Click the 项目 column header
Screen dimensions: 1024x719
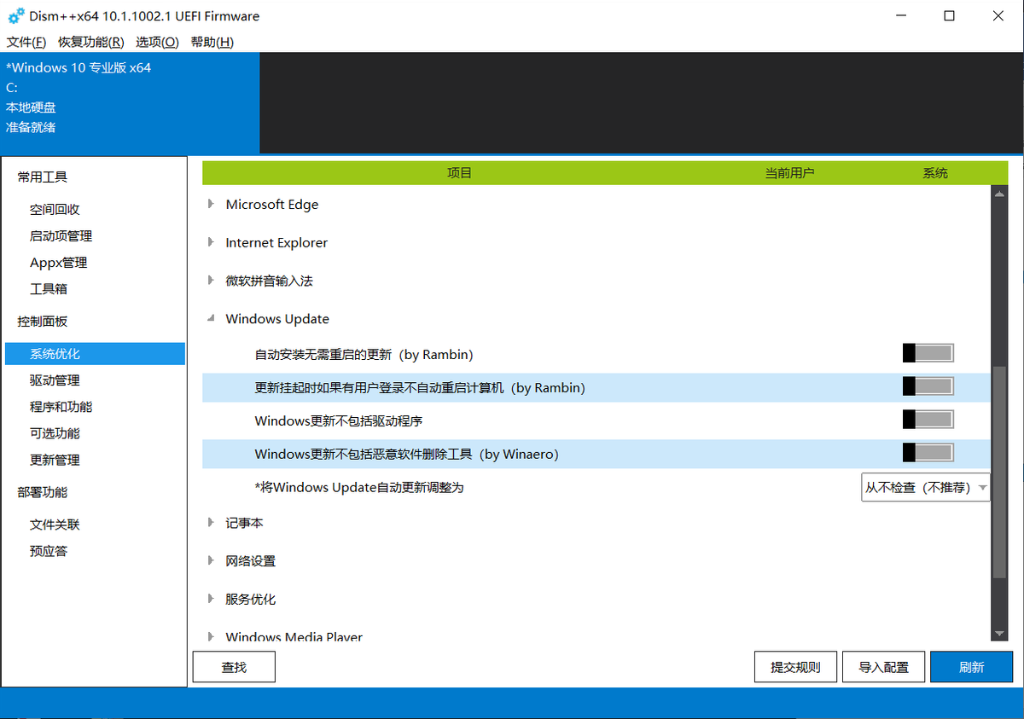coord(459,173)
